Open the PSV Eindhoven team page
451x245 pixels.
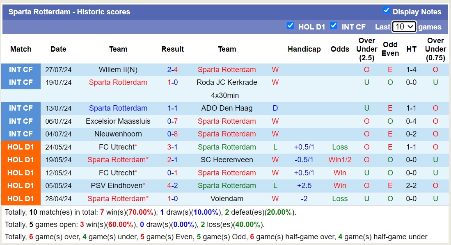(116, 186)
